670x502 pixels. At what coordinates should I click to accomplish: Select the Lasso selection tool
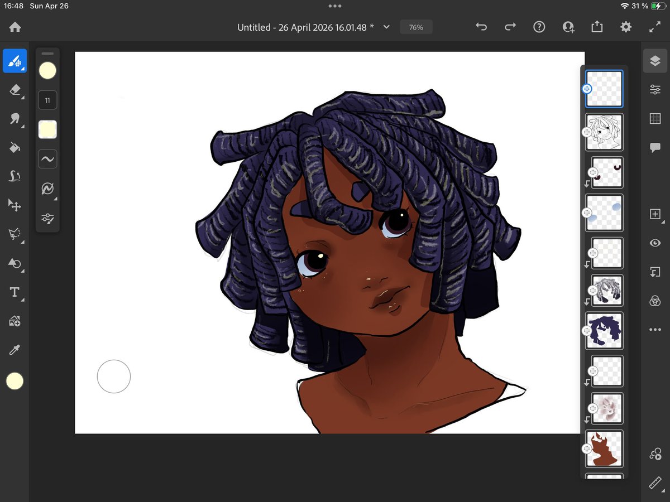coord(15,234)
